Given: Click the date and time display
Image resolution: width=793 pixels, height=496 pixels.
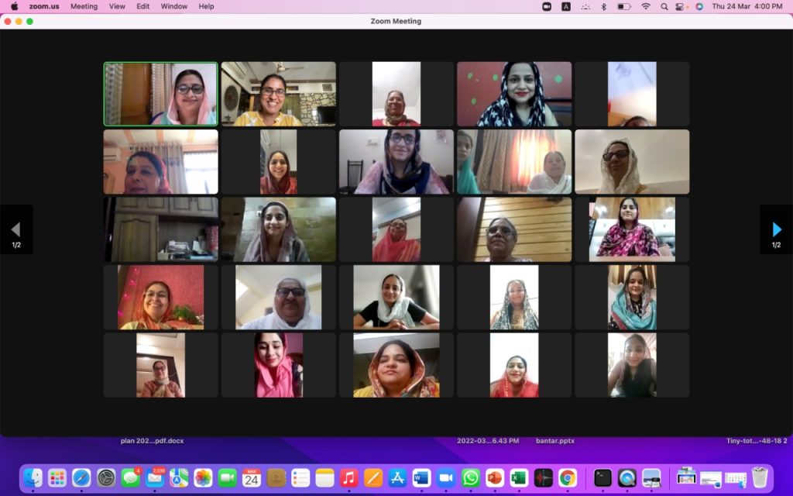Looking at the screenshot, I should [747, 6].
